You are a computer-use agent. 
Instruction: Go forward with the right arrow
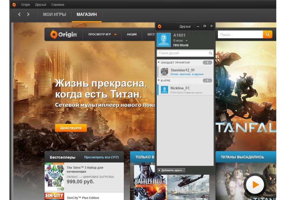28,14
